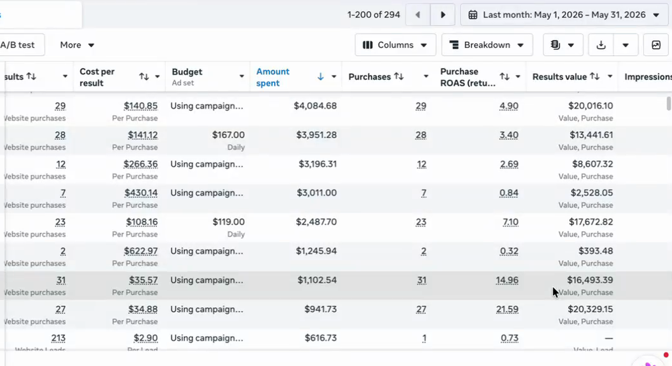Click cost per result $622.97
Screen dimensions: 672x366
pyautogui.click(x=140, y=251)
